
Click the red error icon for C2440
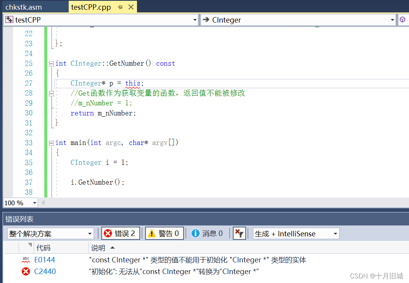click(26, 271)
